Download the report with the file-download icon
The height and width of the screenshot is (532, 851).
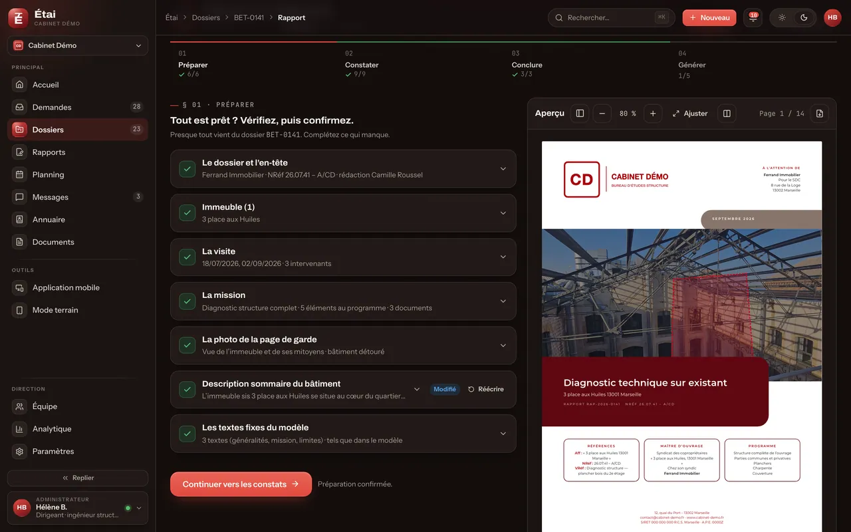coord(819,114)
